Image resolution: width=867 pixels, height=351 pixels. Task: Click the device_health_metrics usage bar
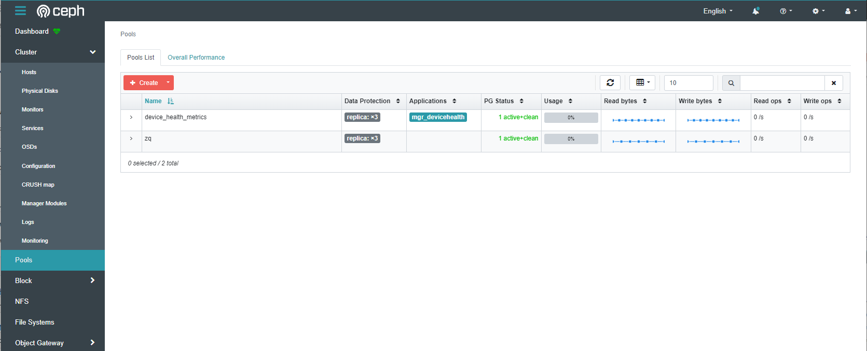[x=571, y=118]
